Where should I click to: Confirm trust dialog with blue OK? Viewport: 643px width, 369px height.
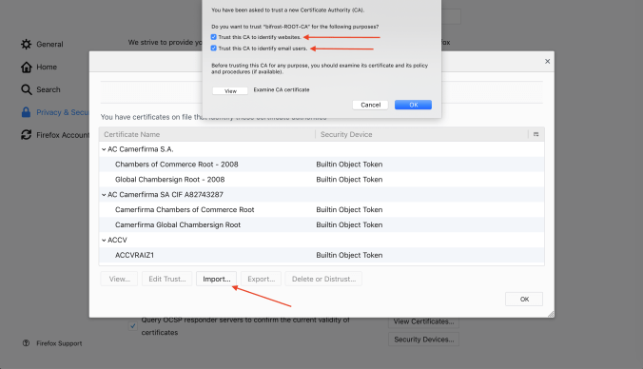click(413, 105)
